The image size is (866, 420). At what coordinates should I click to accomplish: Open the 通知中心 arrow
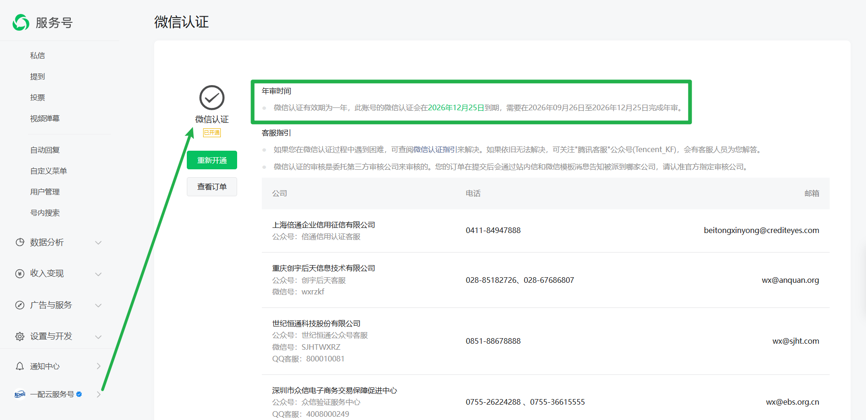click(98, 367)
